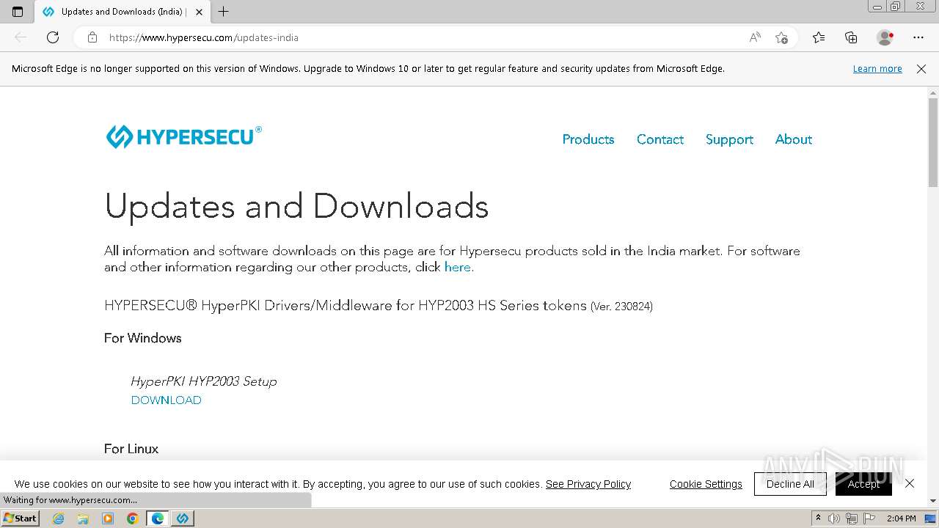This screenshot has width=939, height=528.
Task: Select the 'For Linux' heading text
Action: tap(131, 449)
